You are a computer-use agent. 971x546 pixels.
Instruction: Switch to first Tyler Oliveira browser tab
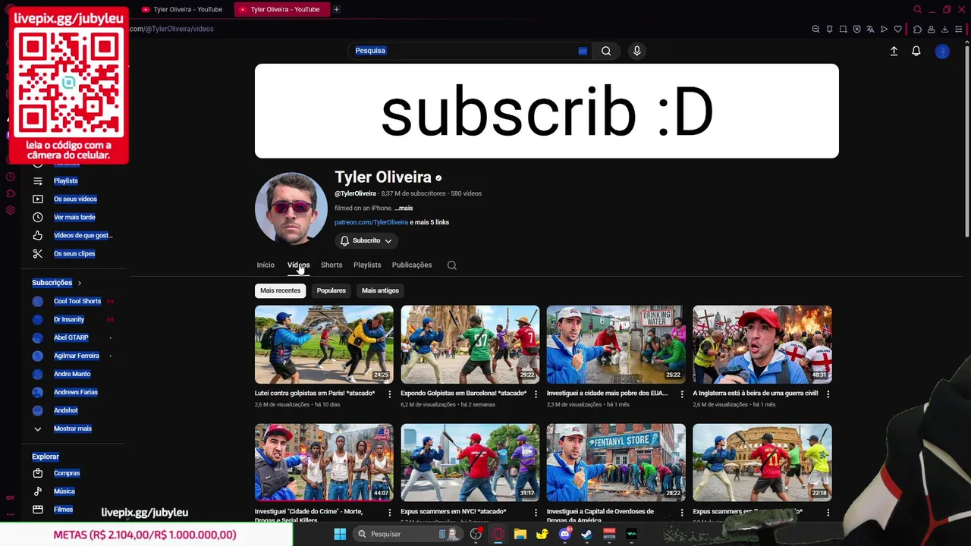[183, 9]
